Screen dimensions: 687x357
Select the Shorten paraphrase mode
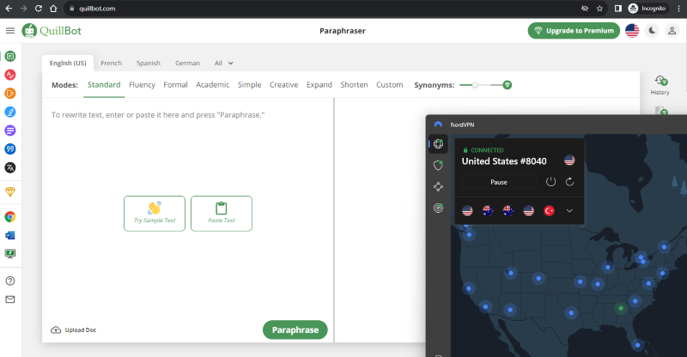(x=354, y=85)
